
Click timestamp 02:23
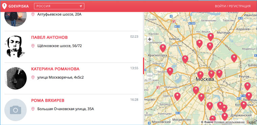[x=134, y=37]
